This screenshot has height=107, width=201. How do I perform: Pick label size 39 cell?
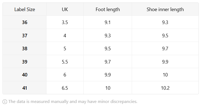coord(25,62)
